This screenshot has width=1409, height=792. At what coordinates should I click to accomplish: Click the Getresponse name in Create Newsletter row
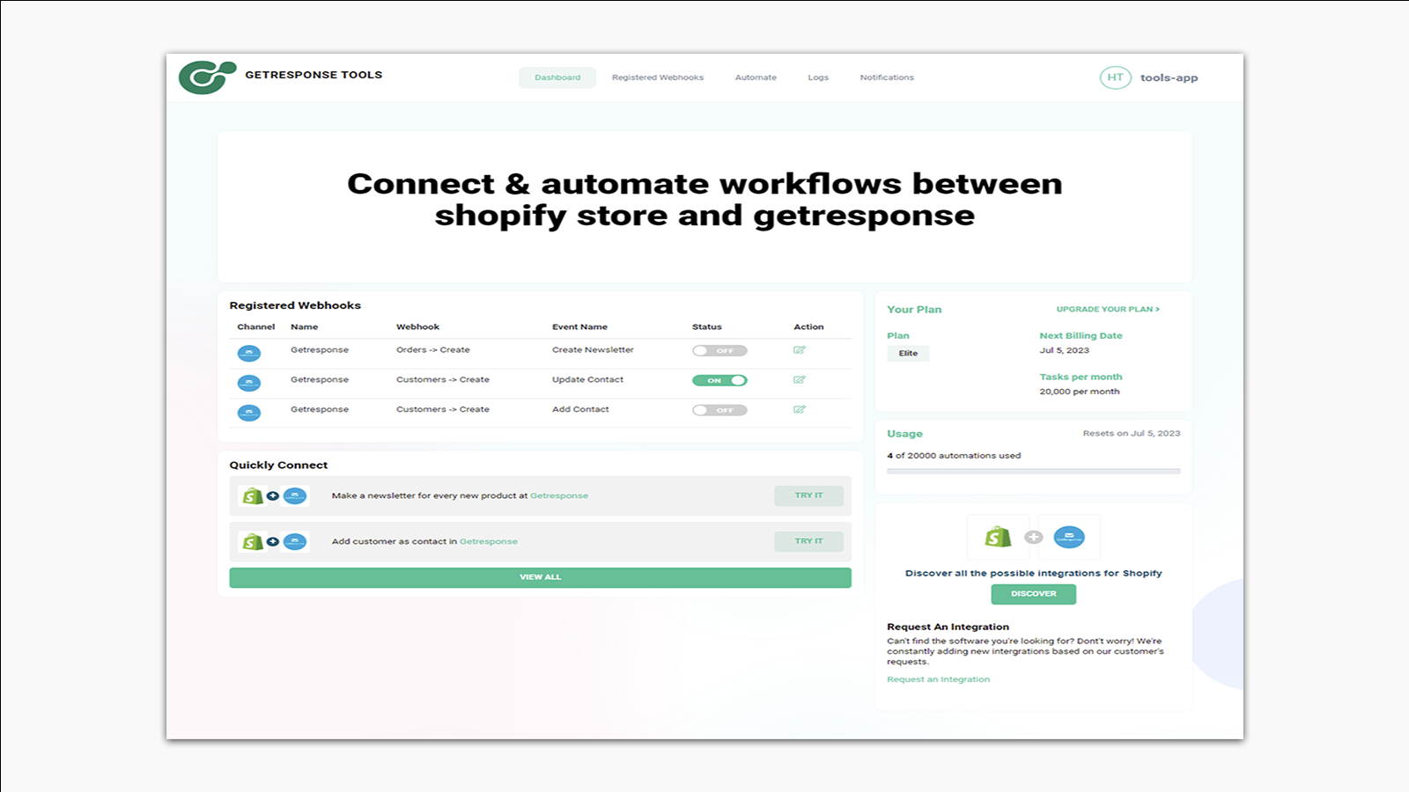(x=320, y=350)
